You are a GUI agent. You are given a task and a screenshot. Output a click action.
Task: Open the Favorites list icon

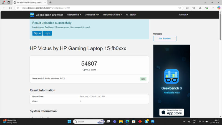[x=193, y=8]
